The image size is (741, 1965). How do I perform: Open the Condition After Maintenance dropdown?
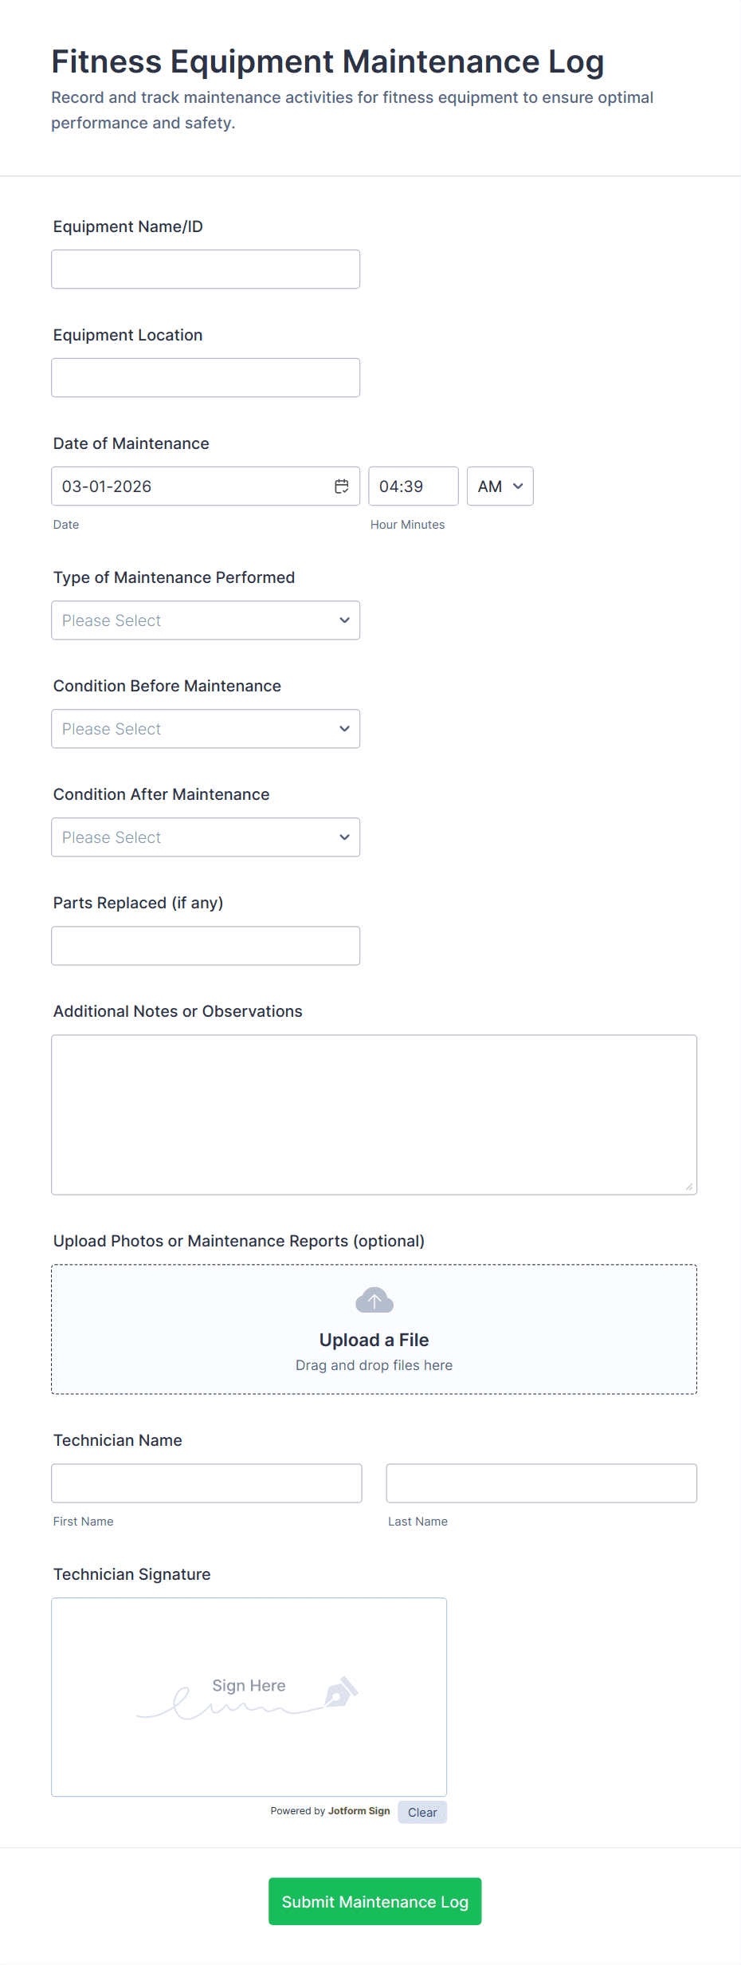[x=206, y=837]
